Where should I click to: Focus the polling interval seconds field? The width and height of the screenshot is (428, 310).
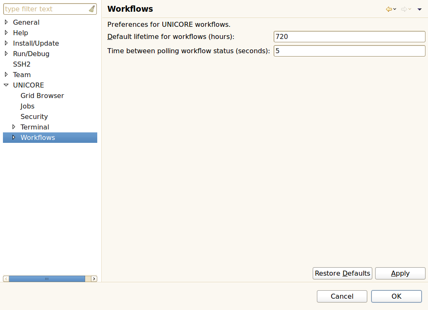tap(349, 51)
